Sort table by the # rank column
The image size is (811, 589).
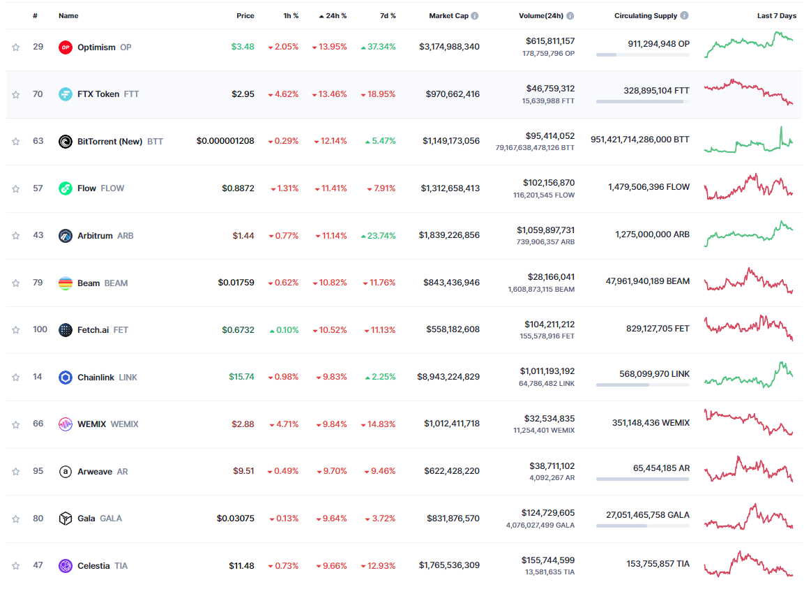coord(35,15)
